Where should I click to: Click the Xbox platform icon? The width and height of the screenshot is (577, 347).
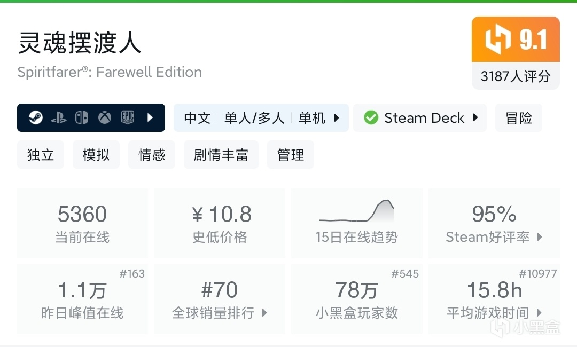tap(105, 117)
